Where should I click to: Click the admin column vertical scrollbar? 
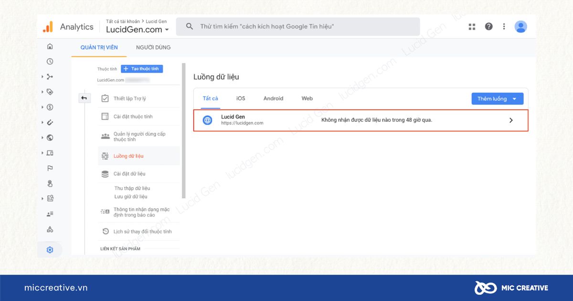(x=184, y=131)
